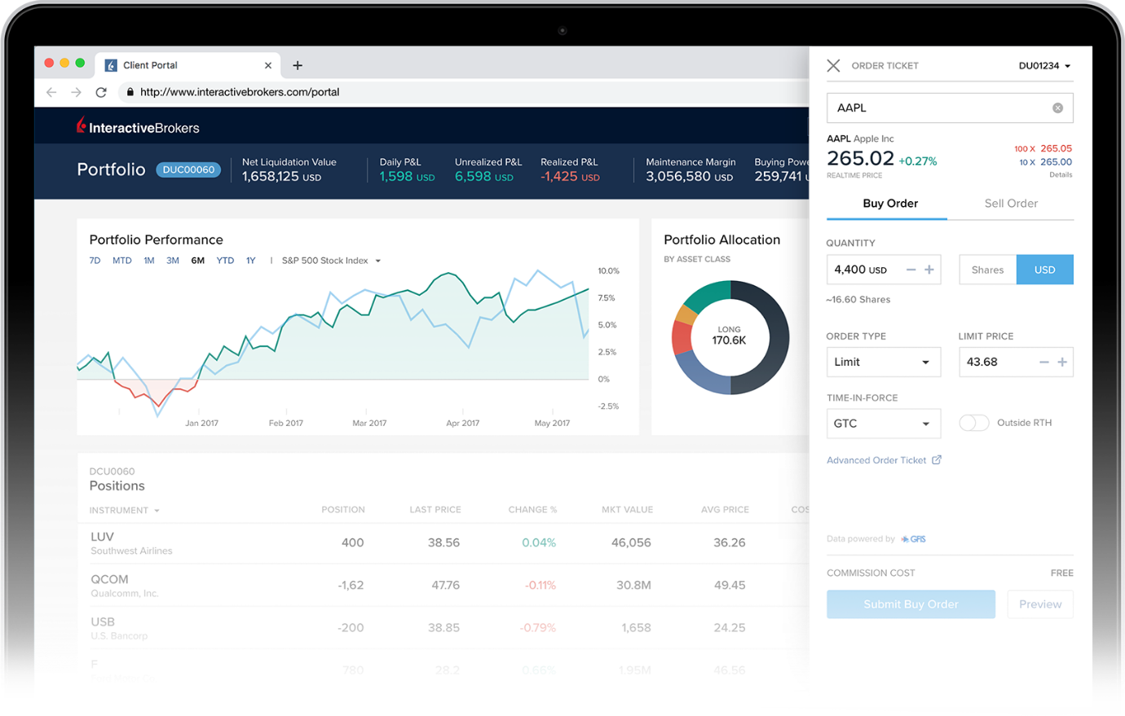Click the ask quote 265.05

click(x=1056, y=148)
